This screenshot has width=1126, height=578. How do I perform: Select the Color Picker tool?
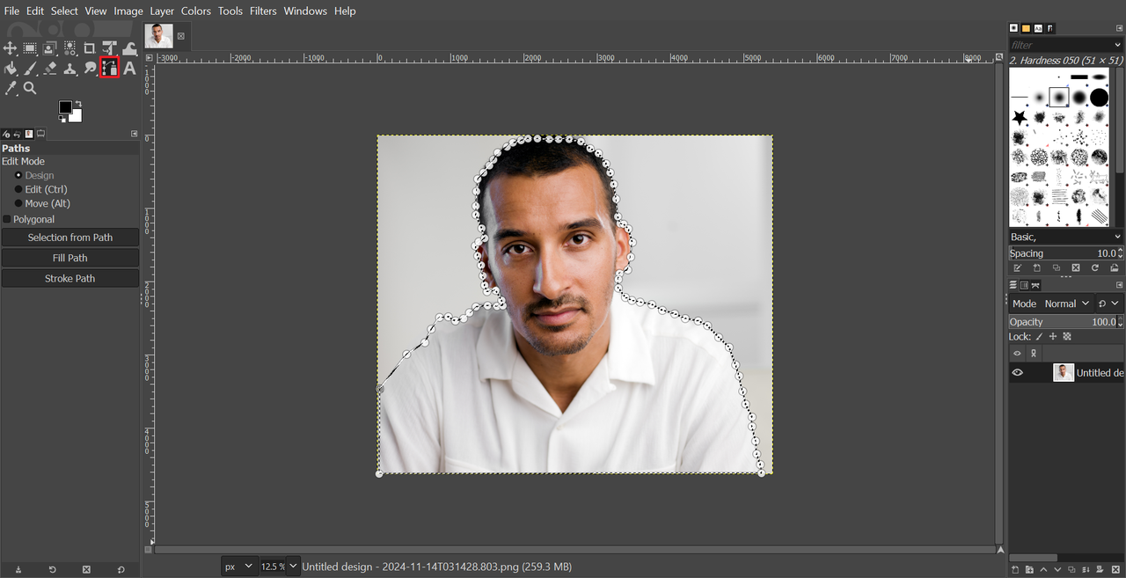click(x=11, y=88)
